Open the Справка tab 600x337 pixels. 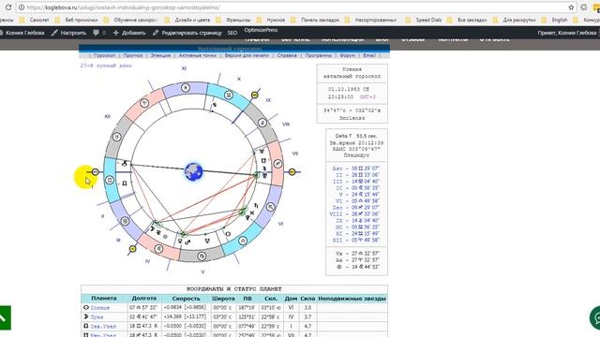[x=287, y=55]
